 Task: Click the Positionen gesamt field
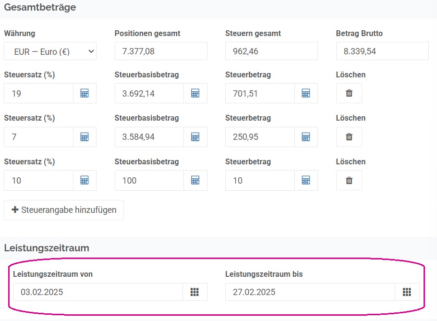[x=161, y=51]
